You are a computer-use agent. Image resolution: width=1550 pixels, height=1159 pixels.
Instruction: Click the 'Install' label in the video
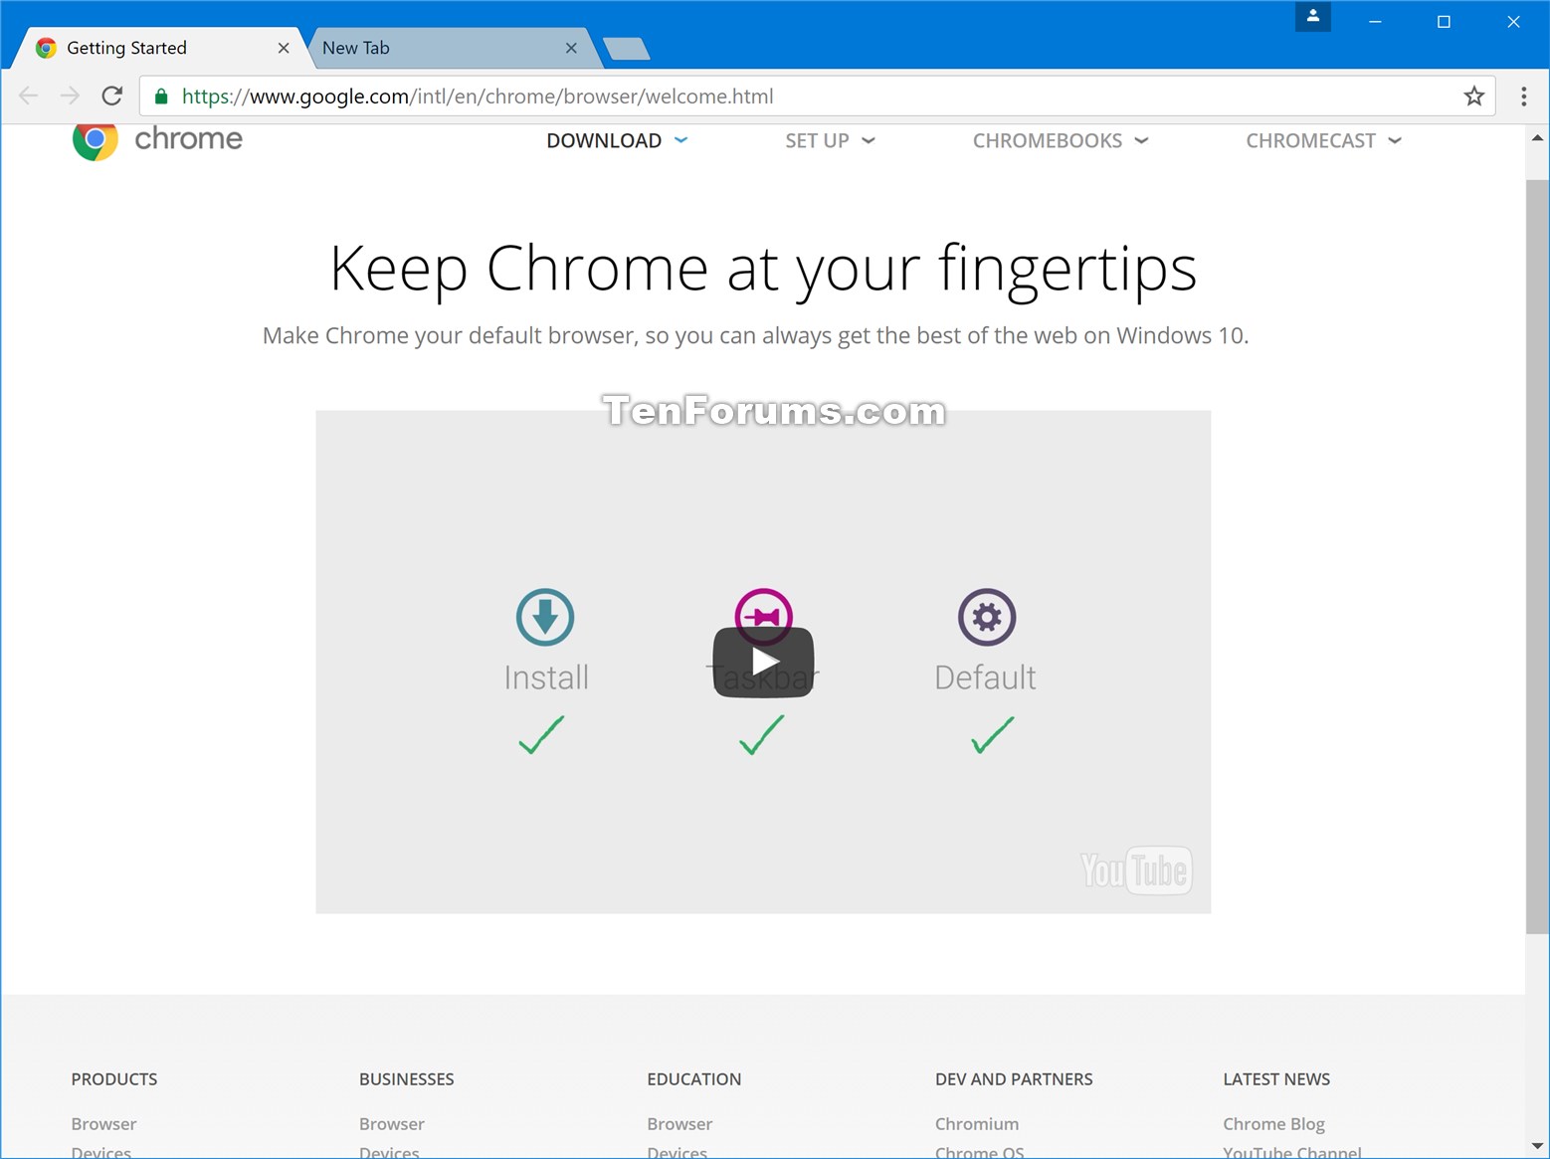(546, 677)
